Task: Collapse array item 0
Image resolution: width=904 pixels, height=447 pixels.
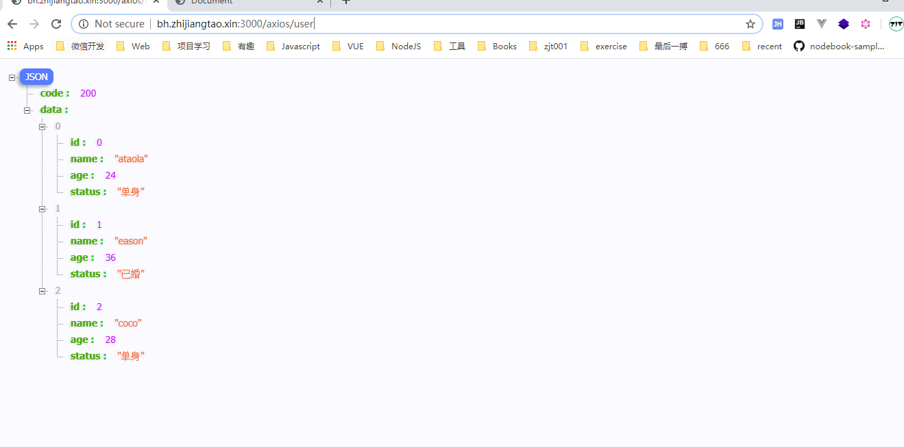Action: 42,127
